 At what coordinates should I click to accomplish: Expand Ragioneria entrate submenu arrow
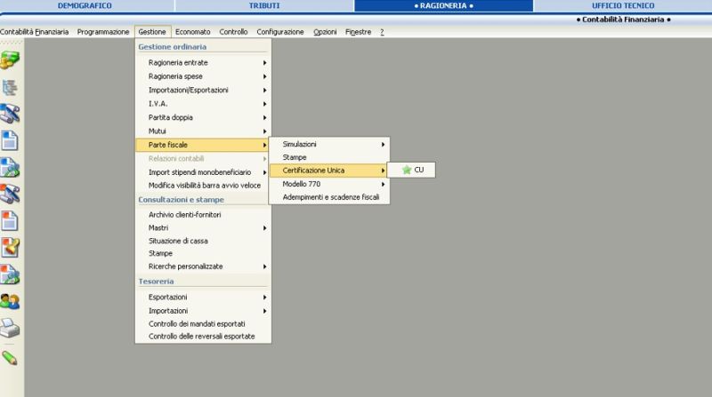[x=264, y=62]
